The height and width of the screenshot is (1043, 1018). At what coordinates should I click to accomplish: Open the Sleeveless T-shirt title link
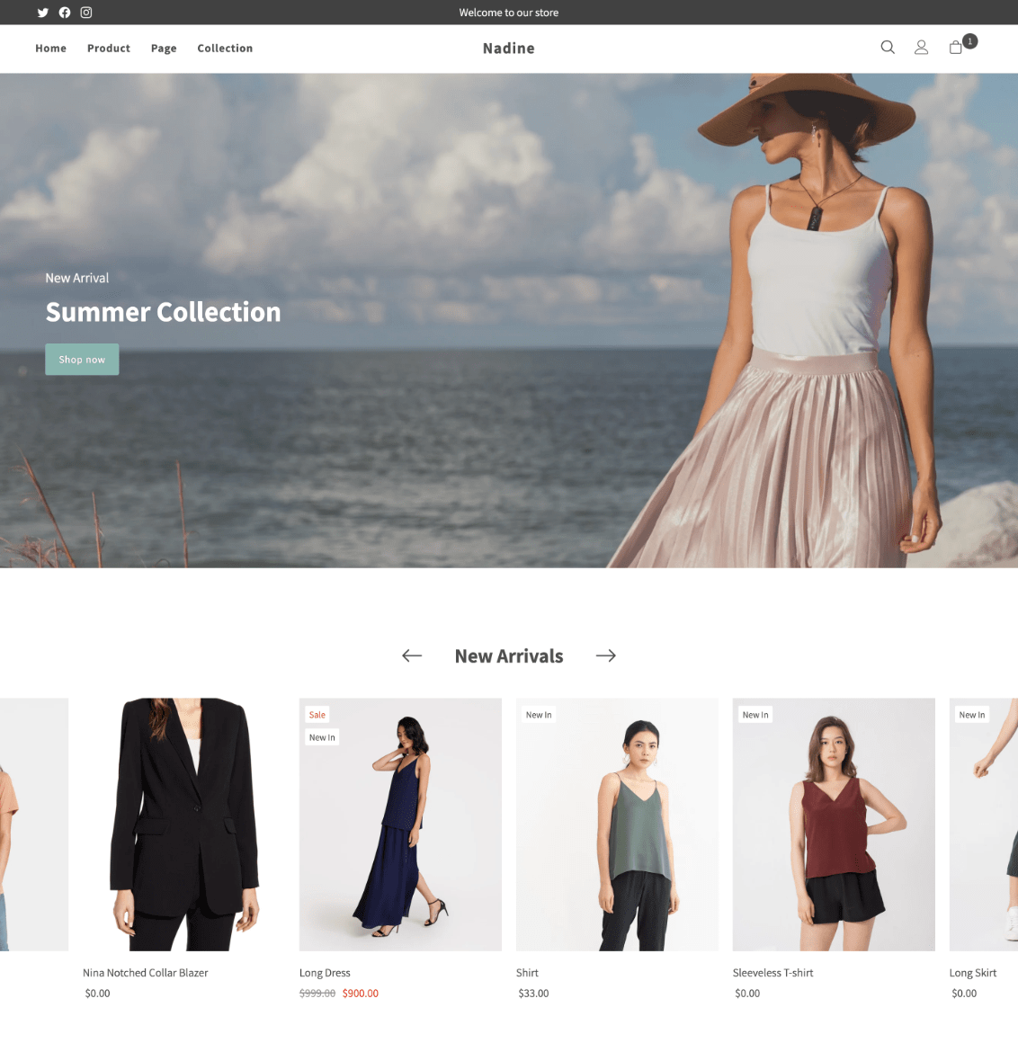(772, 973)
